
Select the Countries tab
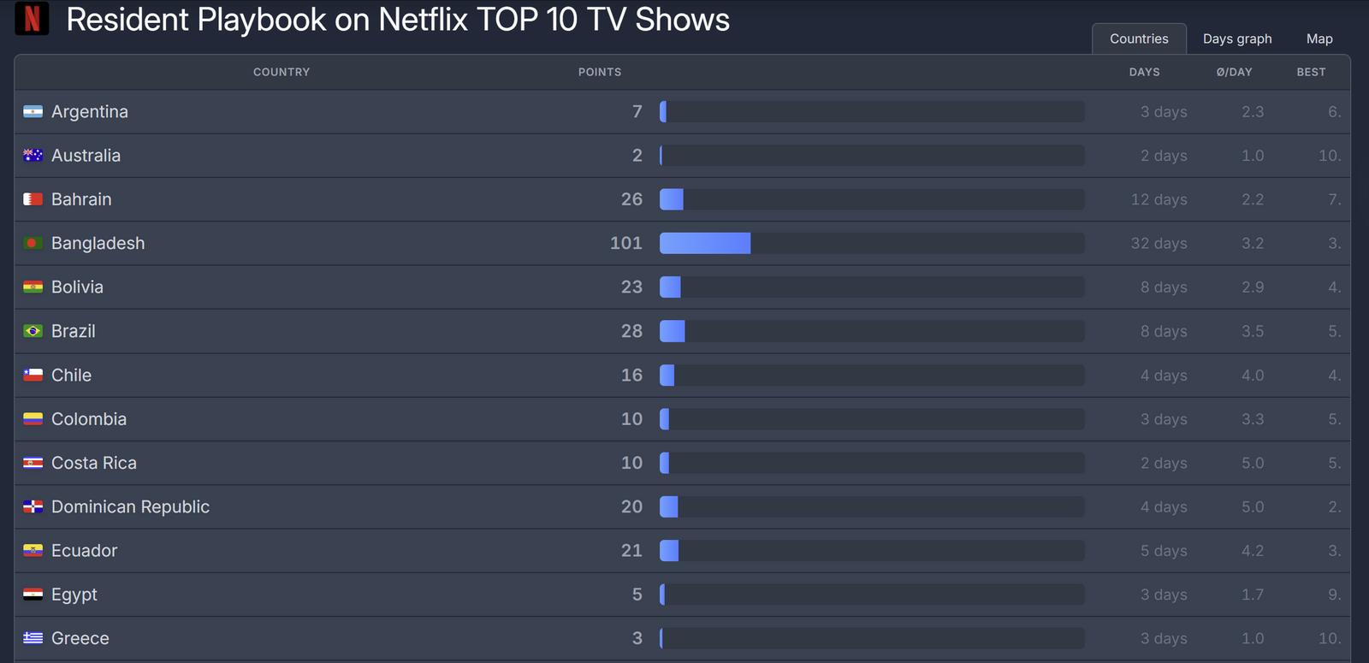click(x=1139, y=38)
